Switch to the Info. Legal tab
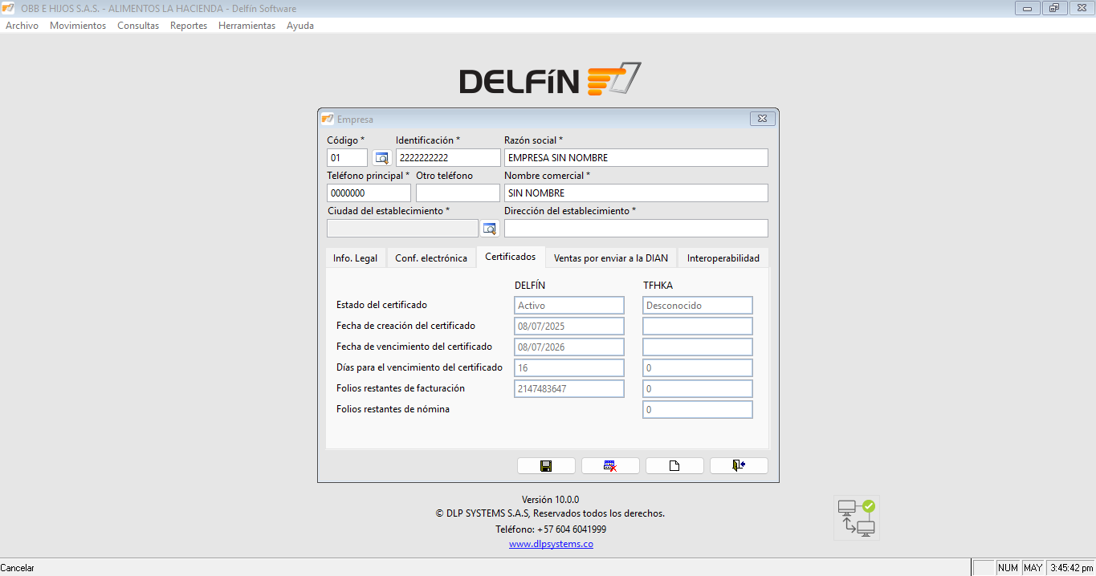1096x576 pixels. (356, 258)
